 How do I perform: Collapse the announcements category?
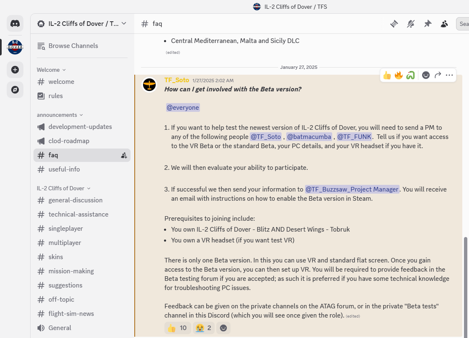60,115
